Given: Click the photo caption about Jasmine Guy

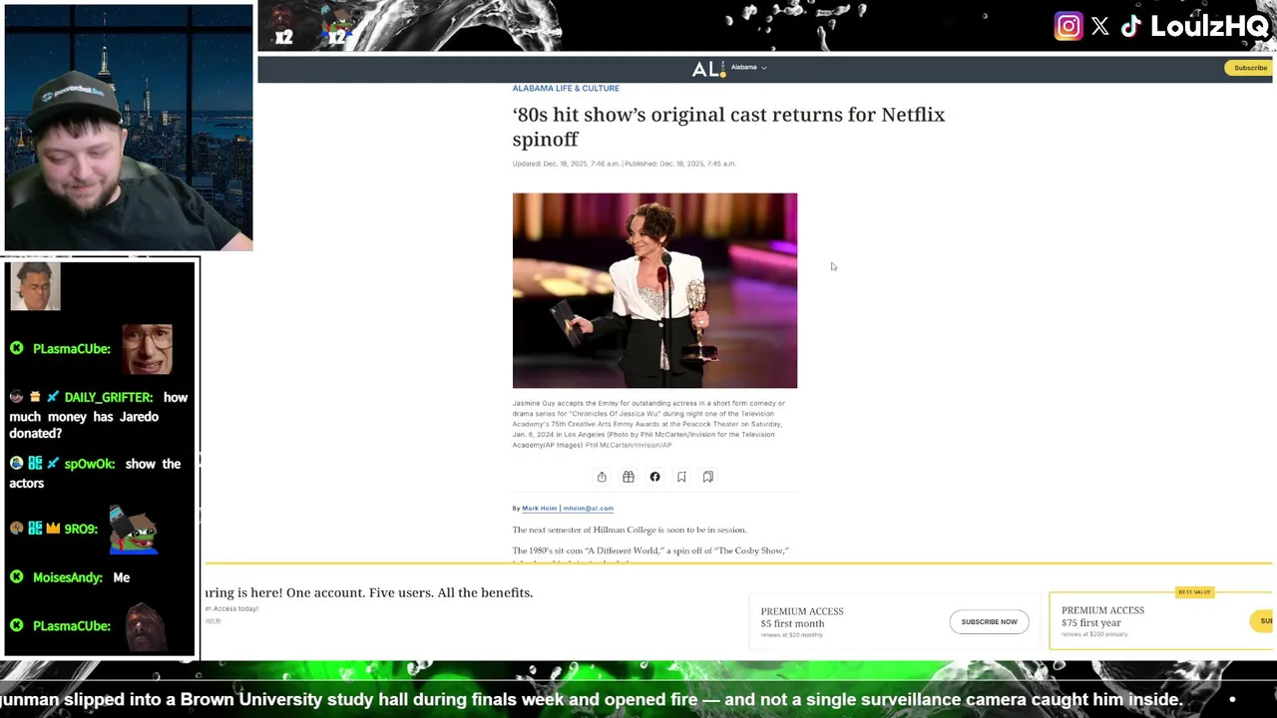Looking at the screenshot, I should coord(648,424).
